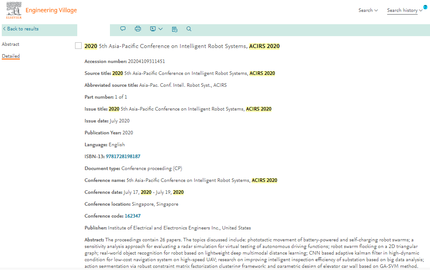Image resolution: width=430 pixels, height=270 pixels.
Task: Click the Elsevier tree logo
Action: (14, 10)
